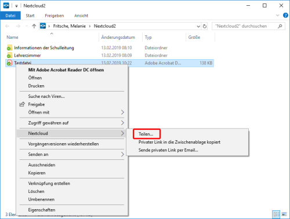290x219 pixels.
Task: Select the Lehrerzimmer folder
Action: [27, 56]
